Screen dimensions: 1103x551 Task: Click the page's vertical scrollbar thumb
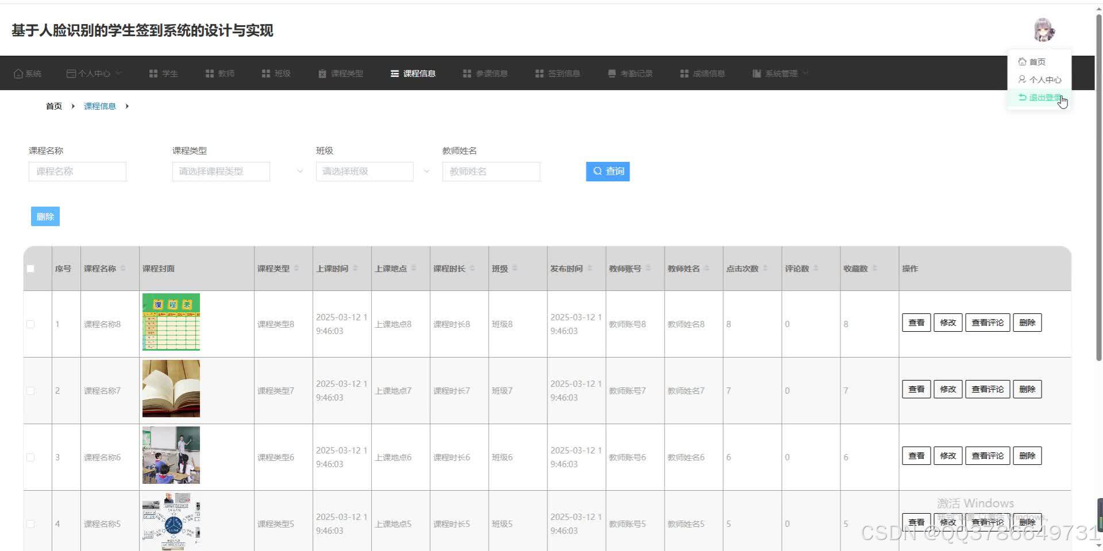coord(1099,187)
